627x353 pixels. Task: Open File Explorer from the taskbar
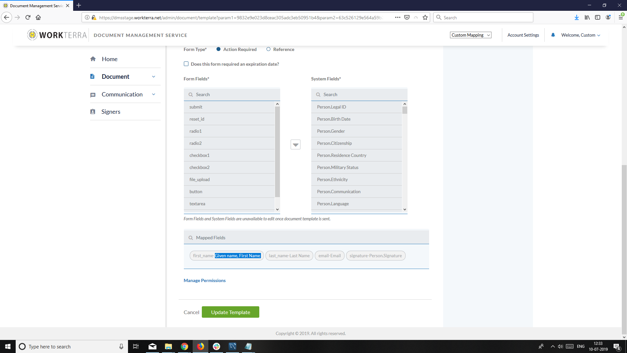168,346
